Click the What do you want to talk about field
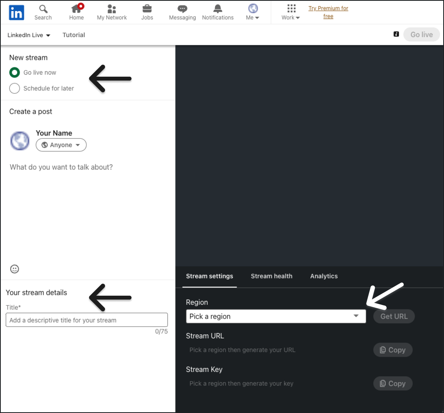Screen dimensions: 444x413 coord(61,167)
